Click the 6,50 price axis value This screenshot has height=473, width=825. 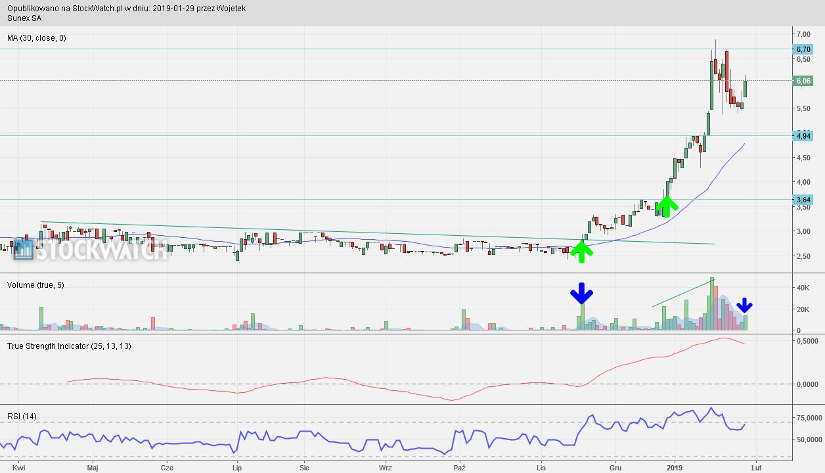tap(803, 59)
